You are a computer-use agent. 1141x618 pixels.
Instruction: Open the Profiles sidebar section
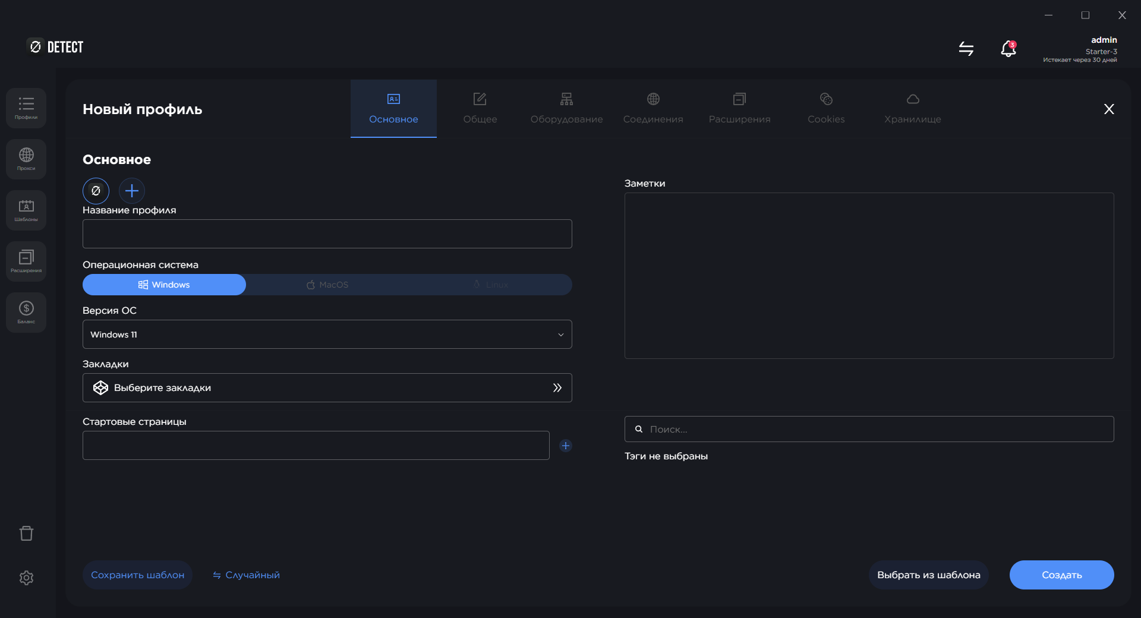click(x=26, y=108)
